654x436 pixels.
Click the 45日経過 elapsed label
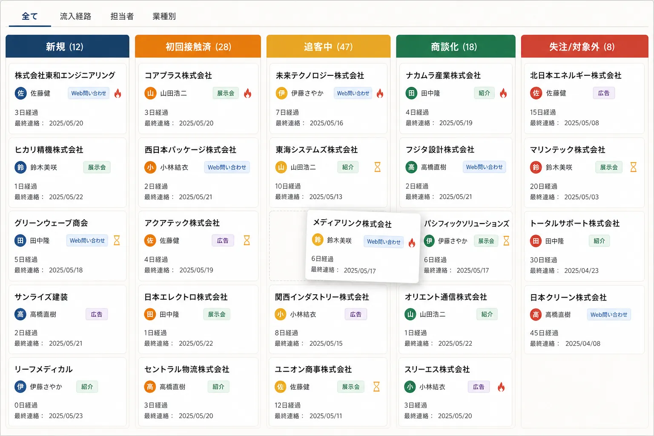(544, 333)
